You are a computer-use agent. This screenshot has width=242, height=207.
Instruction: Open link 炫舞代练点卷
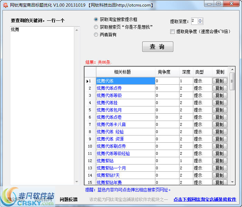(109, 117)
